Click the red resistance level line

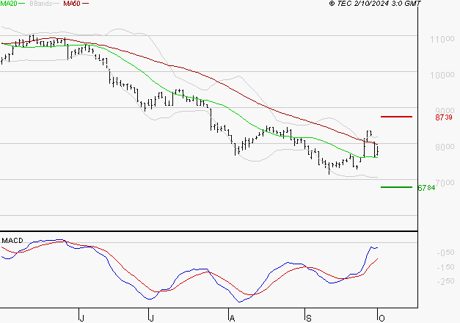(396, 117)
